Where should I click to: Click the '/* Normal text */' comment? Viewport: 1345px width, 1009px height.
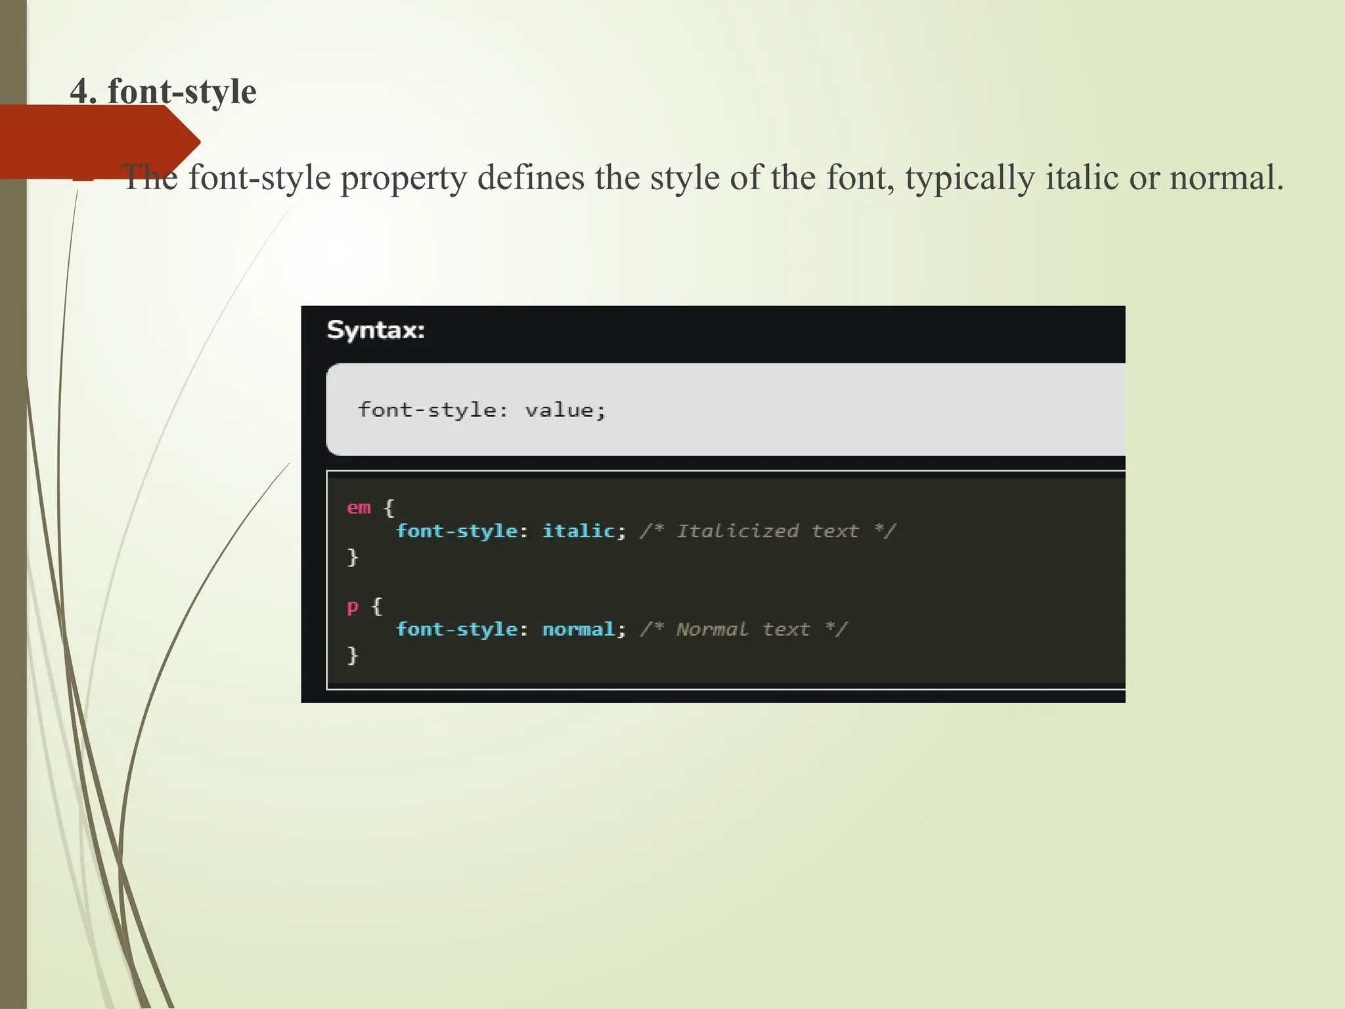point(743,629)
